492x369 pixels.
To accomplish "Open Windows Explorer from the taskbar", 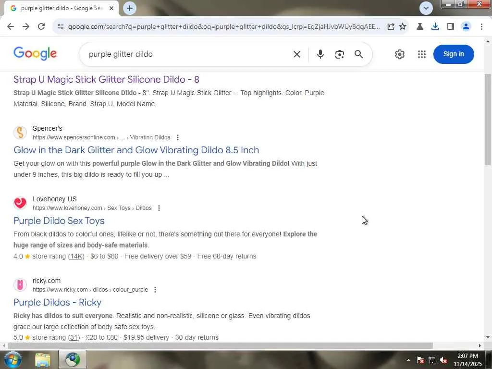I will [42, 360].
